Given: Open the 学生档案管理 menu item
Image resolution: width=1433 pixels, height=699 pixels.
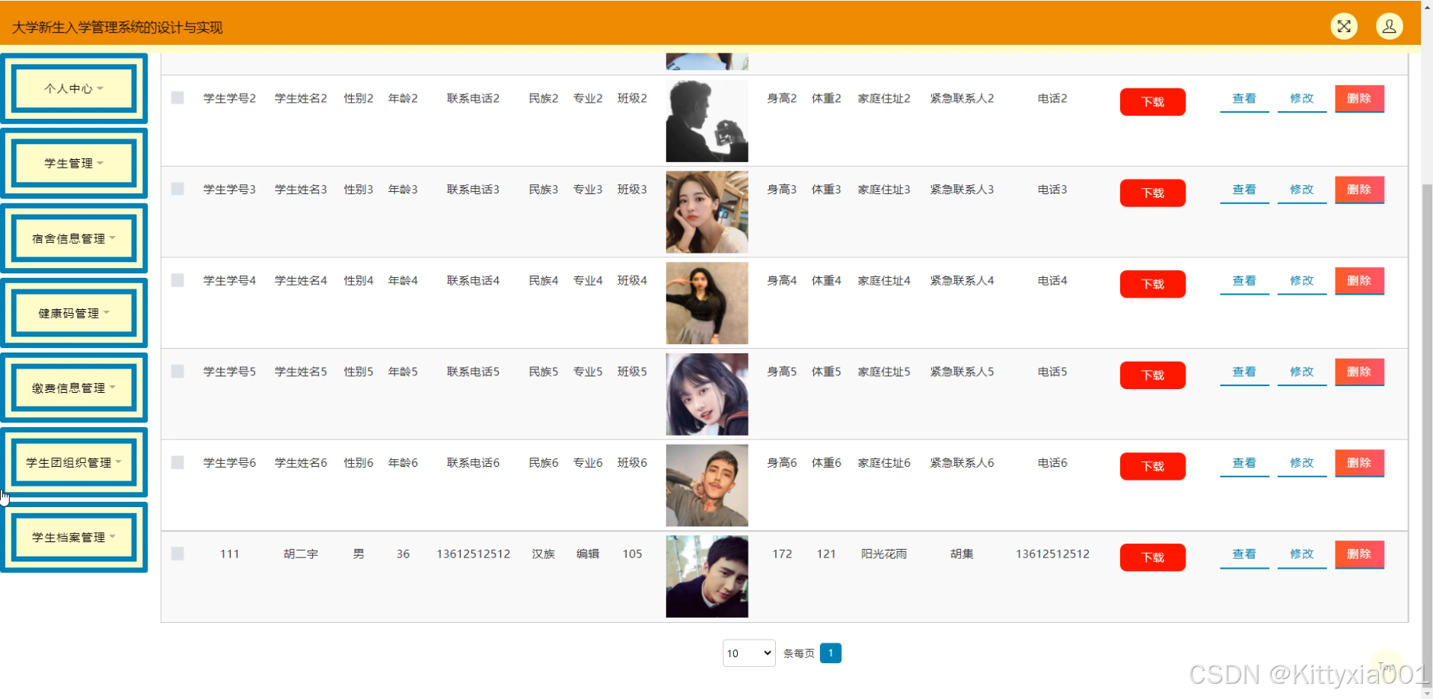Looking at the screenshot, I should (x=74, y=537).
